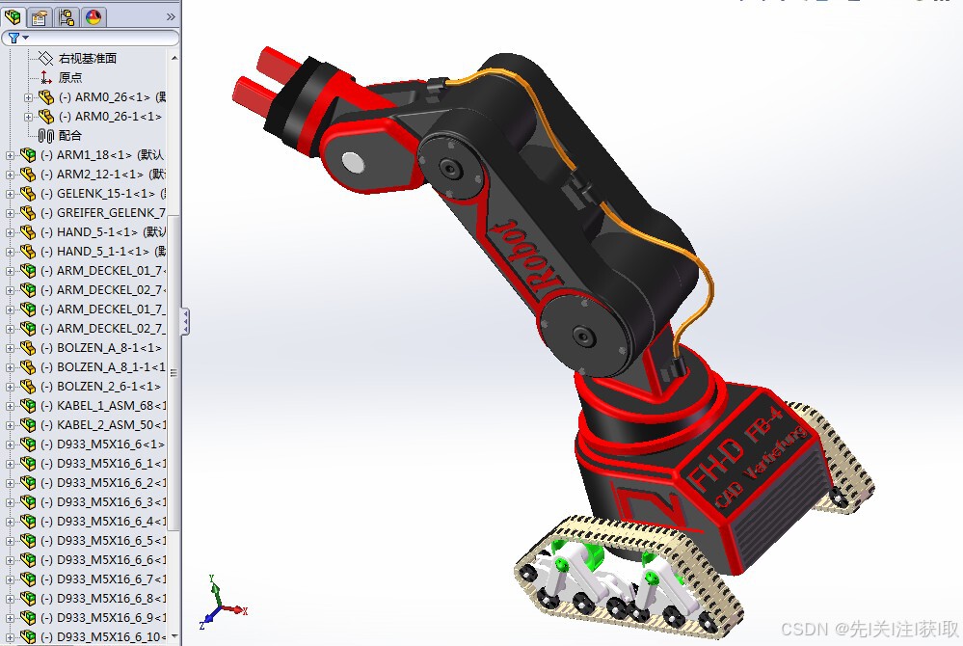Click the tree scrollbar up arrow
Image resolution: width=963 pixels, height=646 pixels.
pos(174,58)
